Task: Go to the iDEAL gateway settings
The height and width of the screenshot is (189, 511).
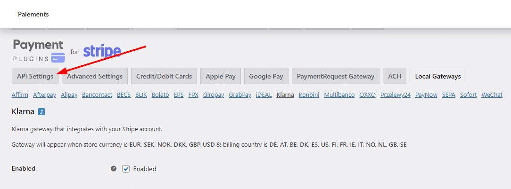Action: point(264,95)
